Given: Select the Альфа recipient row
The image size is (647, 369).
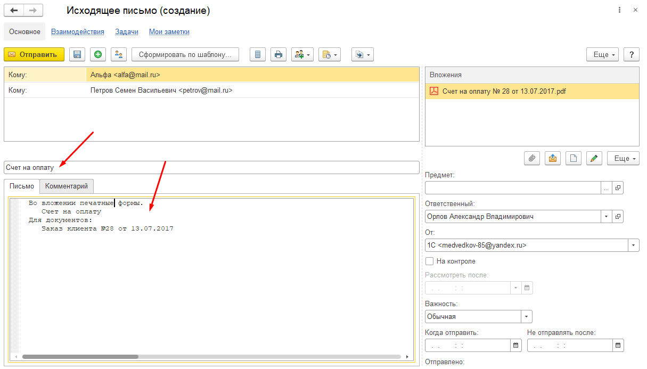Looking at the screenshot, I should (x=211, y=75).
